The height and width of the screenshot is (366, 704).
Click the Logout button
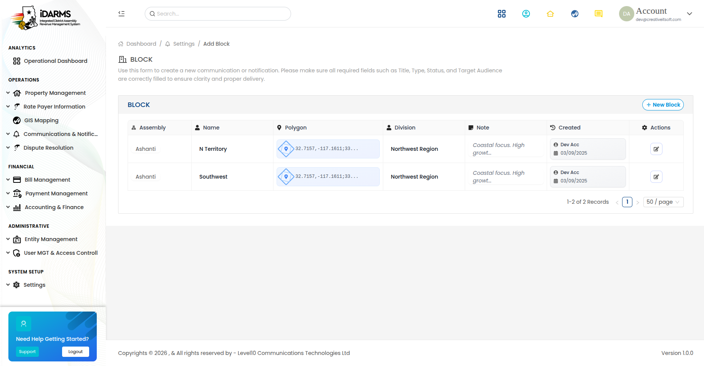point(75,352)
